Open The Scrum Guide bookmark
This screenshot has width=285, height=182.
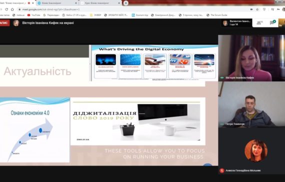pos(217,15)
